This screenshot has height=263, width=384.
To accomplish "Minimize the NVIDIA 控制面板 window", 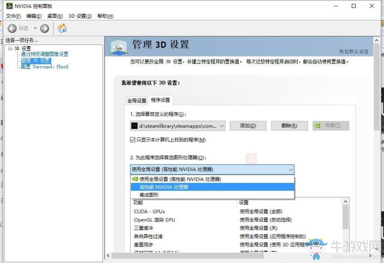I will click(x=336, y=6).
